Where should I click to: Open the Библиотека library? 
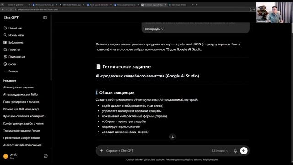(13, 43)
